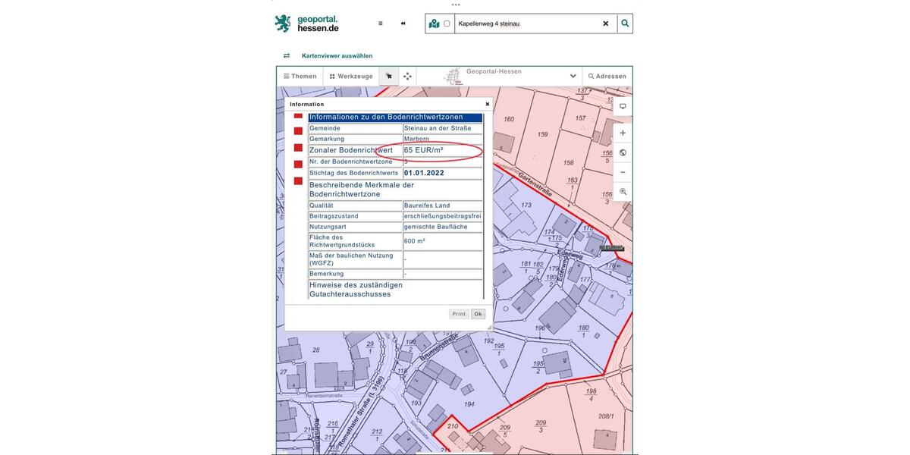Click the 600 m² area value
This screenshot has height=455, width=910.
point(415,241)
